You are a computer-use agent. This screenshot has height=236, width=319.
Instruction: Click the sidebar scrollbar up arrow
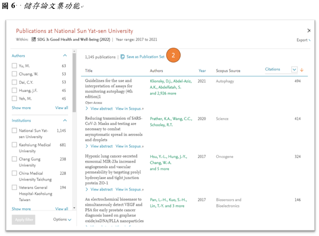tap(74, 51)
